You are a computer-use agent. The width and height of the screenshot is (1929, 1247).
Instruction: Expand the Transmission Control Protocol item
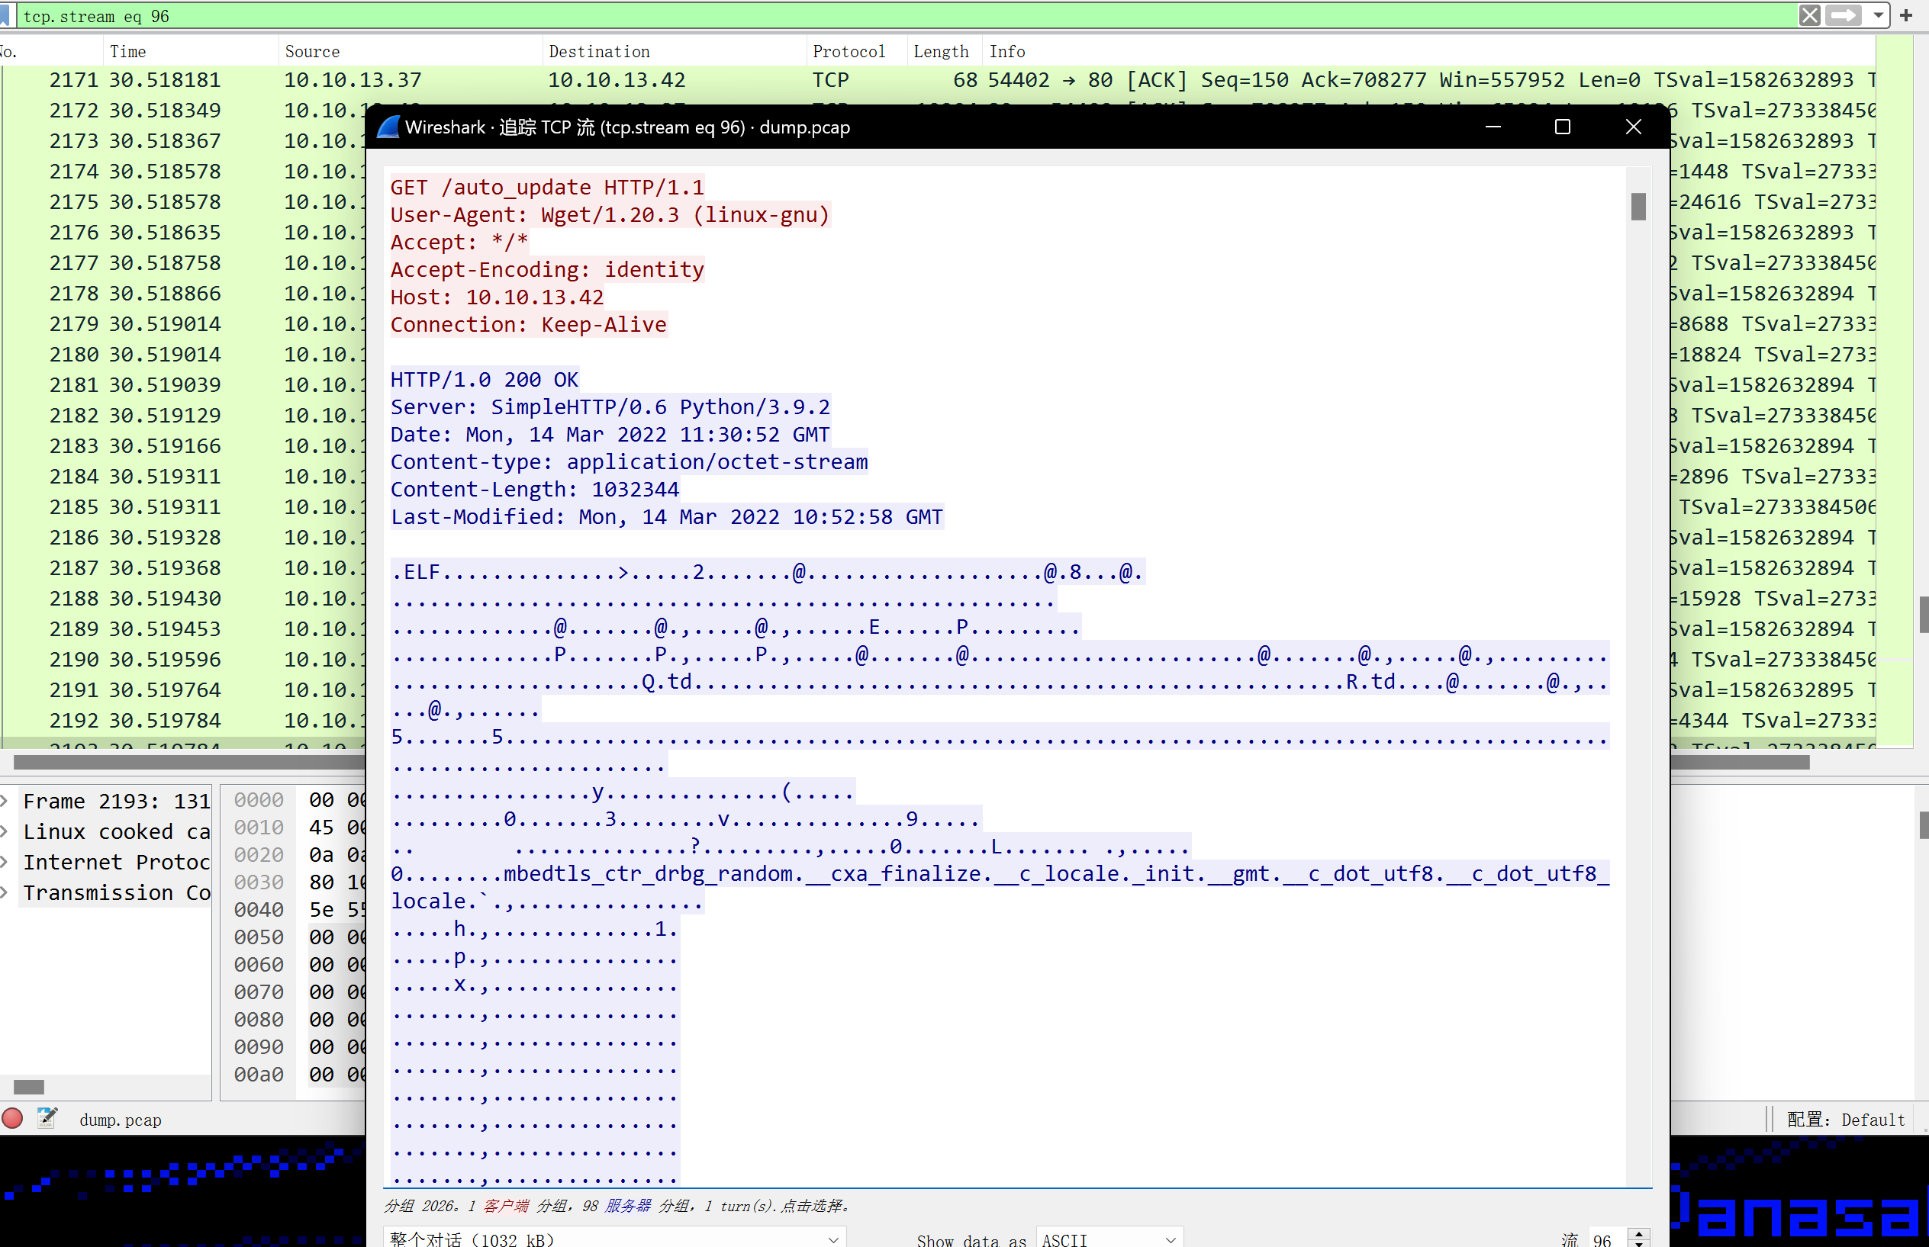click(5, 892)
